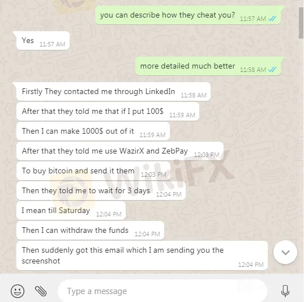Click the 'make 1000$ out of it' message
Screen dimensions: 304x302
click(93, 131)
